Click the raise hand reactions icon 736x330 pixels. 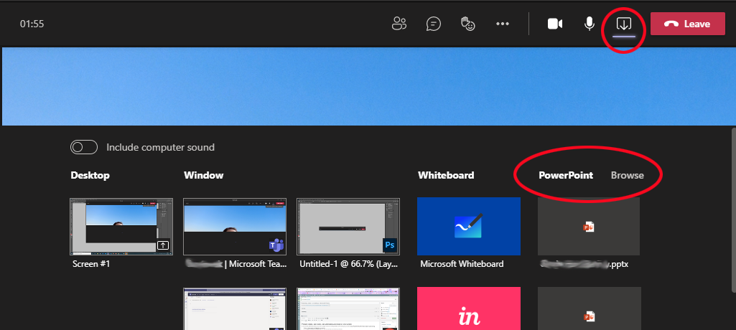[467, 24]
